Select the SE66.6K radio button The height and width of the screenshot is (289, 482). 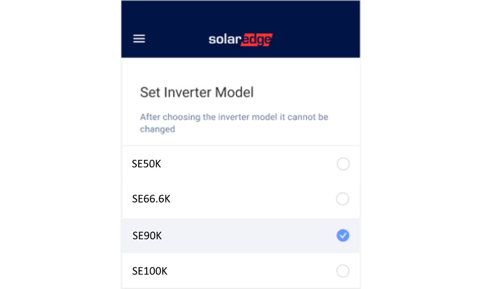[x=343, y=199]
